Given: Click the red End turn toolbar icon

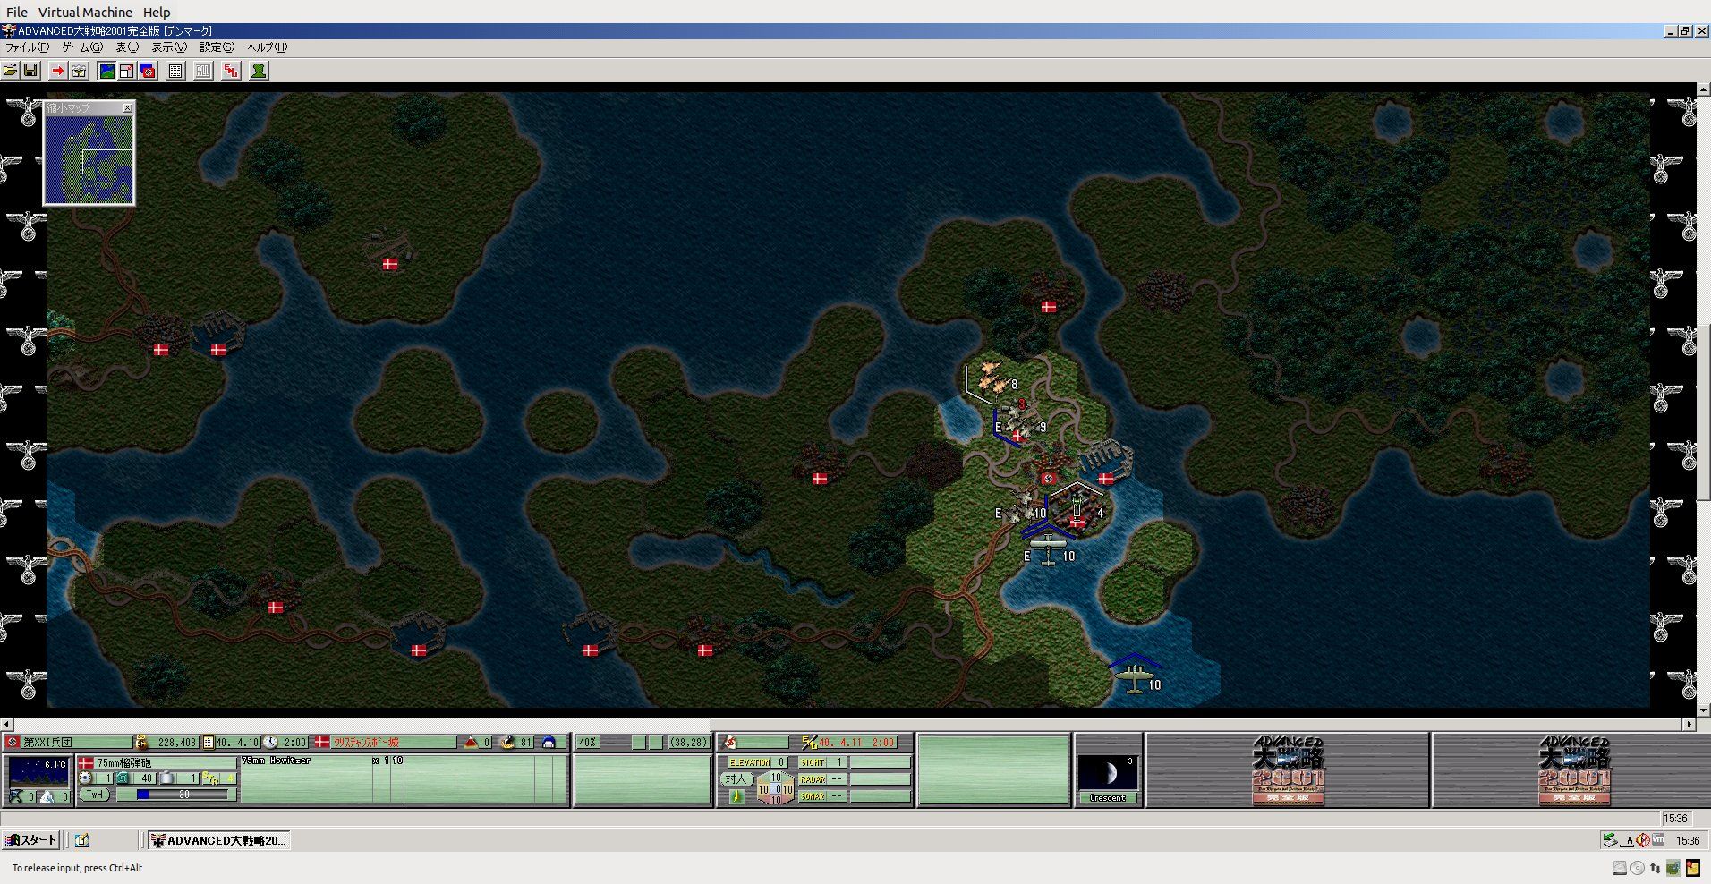Looking at the screenshot, I should (x=231, y=71).
